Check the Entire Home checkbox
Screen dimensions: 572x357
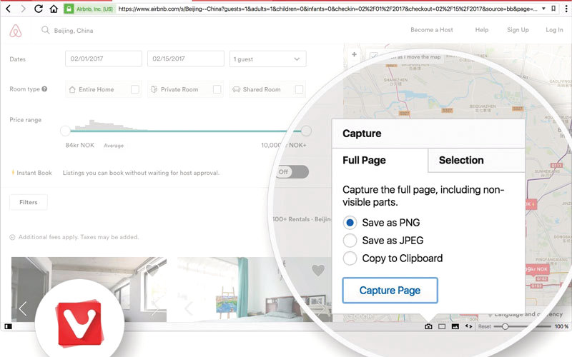tap(134, 89)
